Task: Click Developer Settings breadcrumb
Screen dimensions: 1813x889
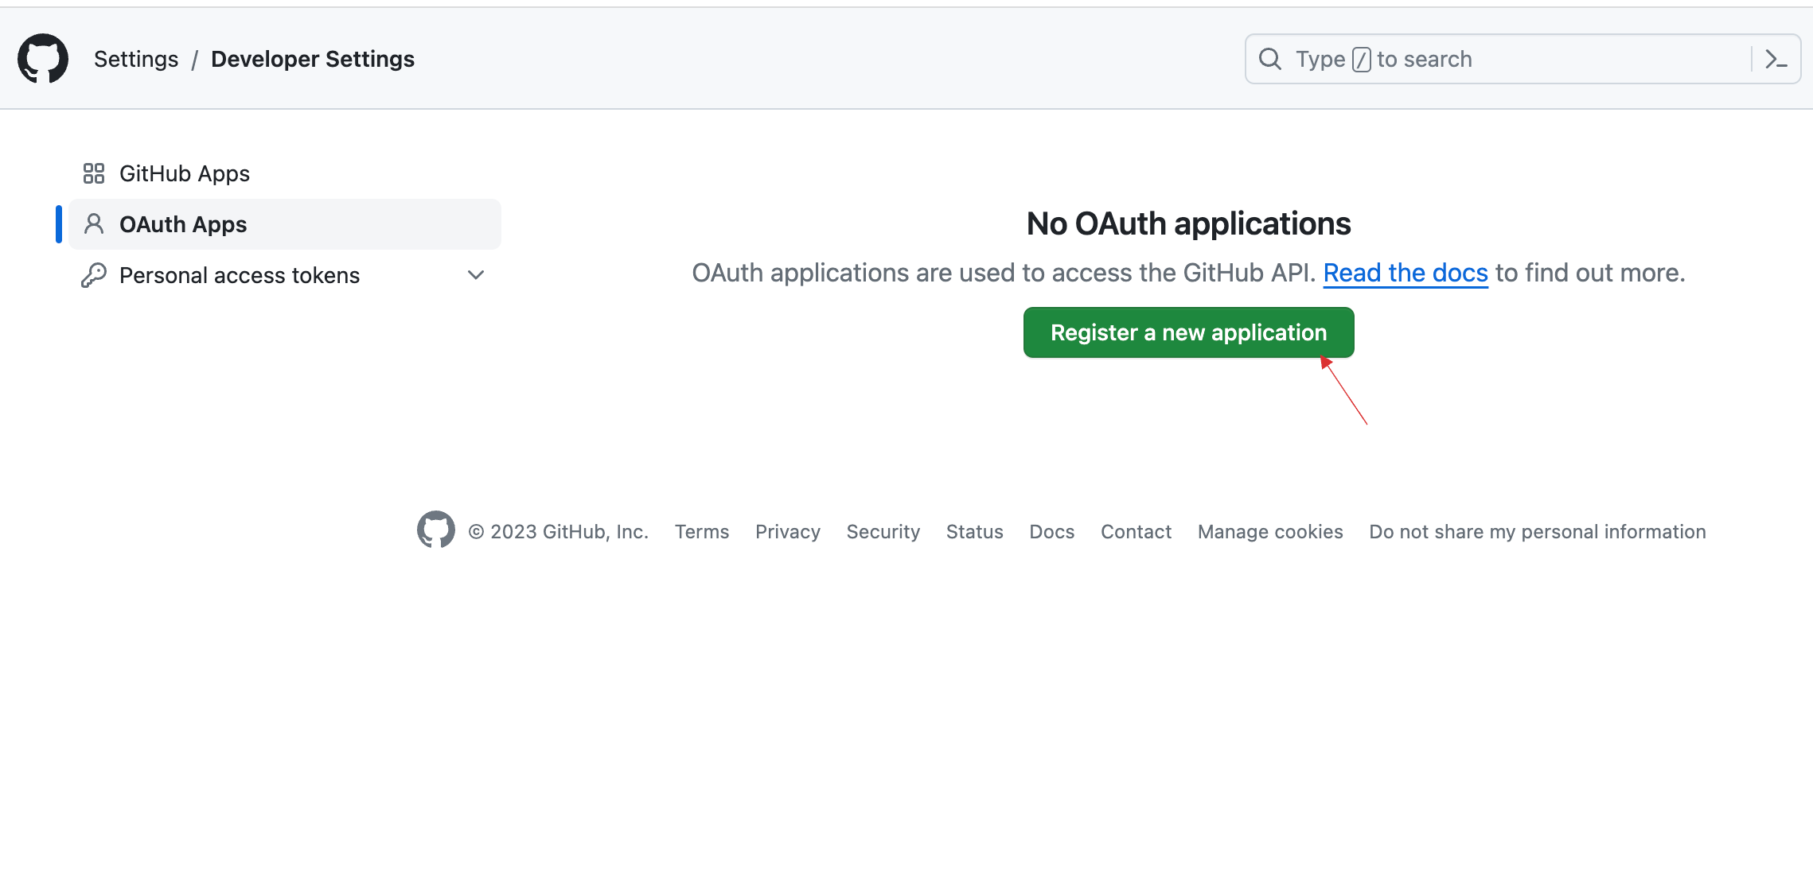Action: pyautogui.click(x=313, y=59)
